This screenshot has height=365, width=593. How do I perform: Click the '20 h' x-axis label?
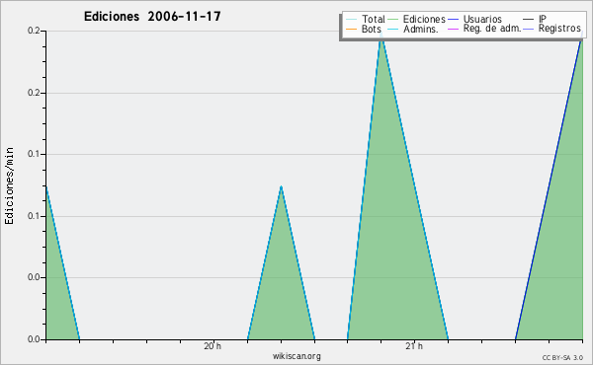click(x=212, y=346)
